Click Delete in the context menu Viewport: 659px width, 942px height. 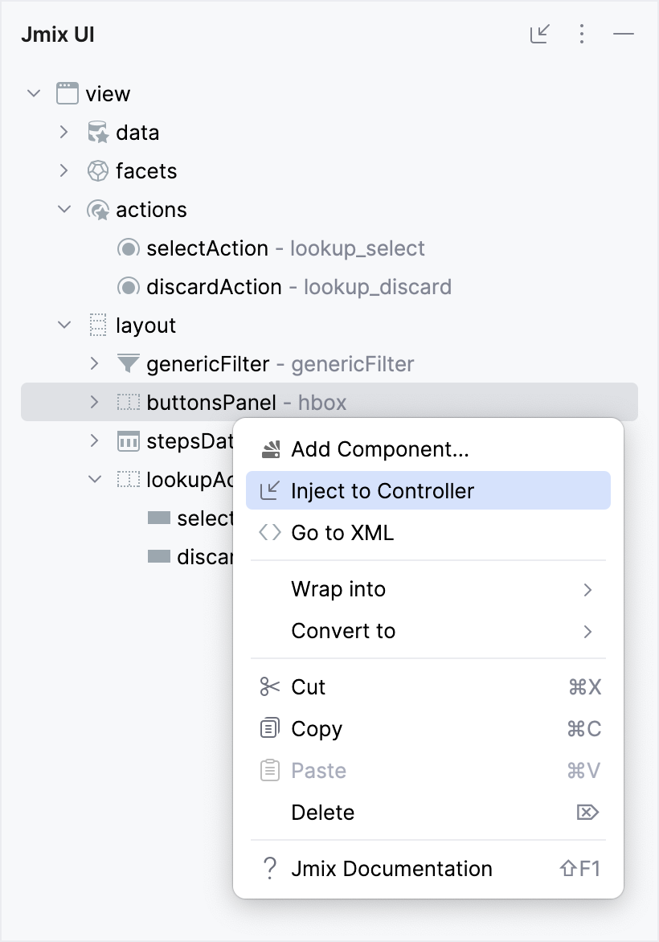323,812
